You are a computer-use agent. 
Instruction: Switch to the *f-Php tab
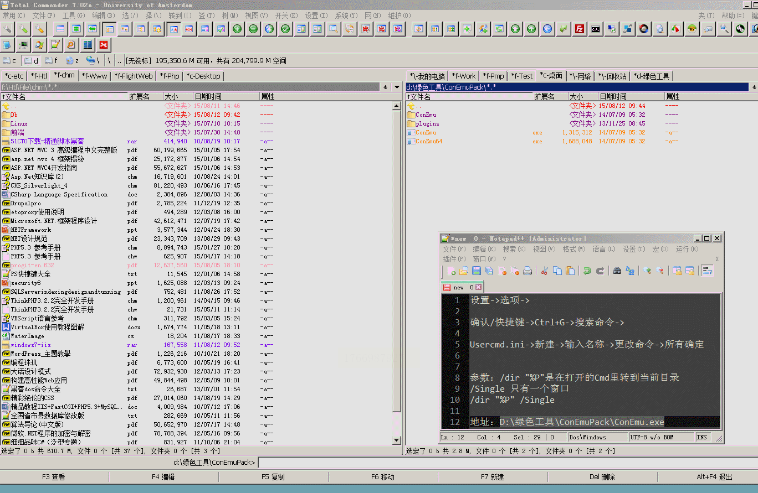pos(170,76)
